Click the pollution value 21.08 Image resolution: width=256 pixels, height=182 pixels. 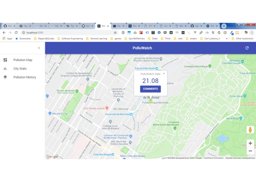[x=150, y=81]
